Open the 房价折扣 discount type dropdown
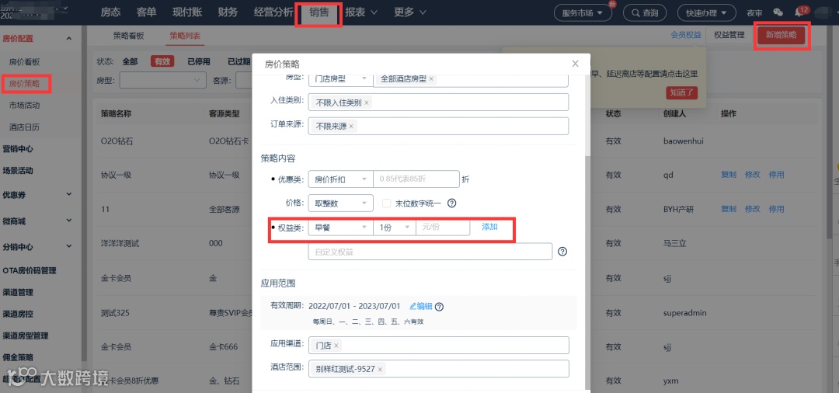The width and height of the screenshot is (839, 393). (x=340, y=179)
